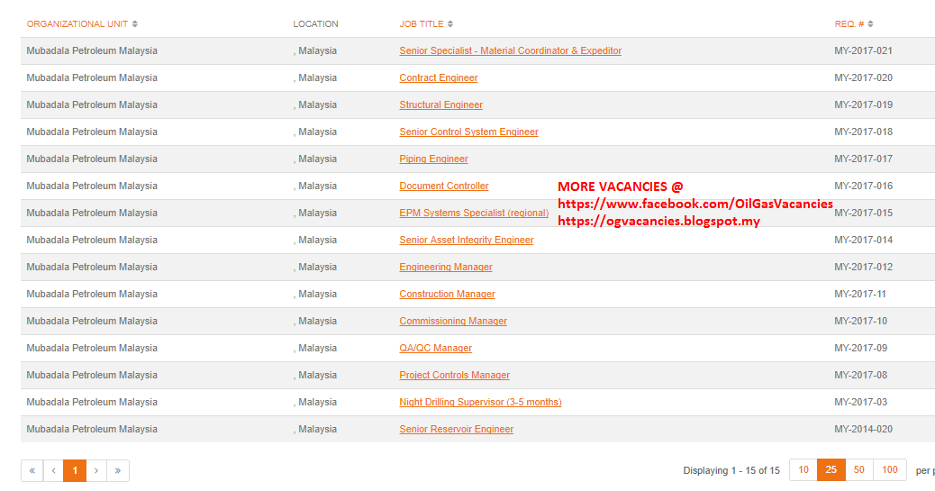Show 50 results per page

pos(858,470)
